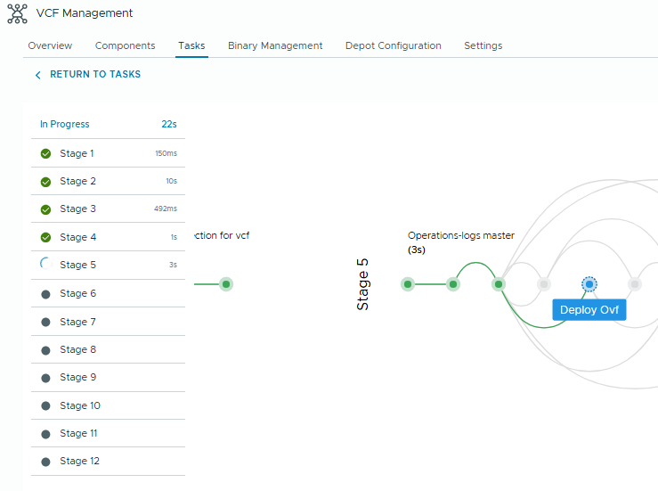The width and height of the screenshot is (658, 491).
Task: Switch to the Components tab
Action: click(125, 45)
